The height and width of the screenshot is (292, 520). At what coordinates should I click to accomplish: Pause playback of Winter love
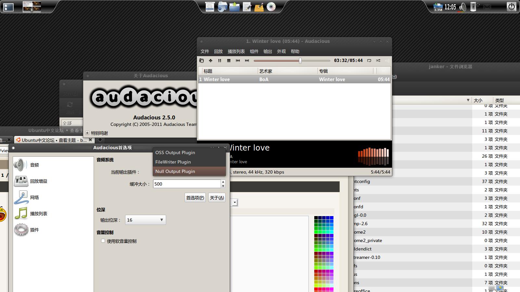pyautogui.click(x=220, y=61)
